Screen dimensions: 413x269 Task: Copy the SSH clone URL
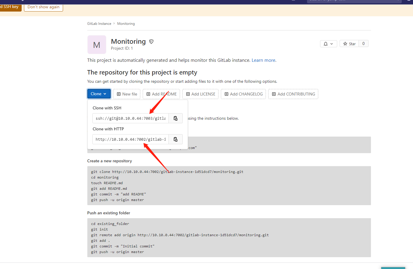click(x=176, y=118)
